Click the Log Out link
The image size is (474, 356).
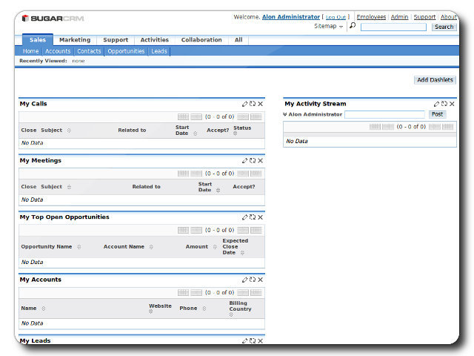[x=336, y=17]
